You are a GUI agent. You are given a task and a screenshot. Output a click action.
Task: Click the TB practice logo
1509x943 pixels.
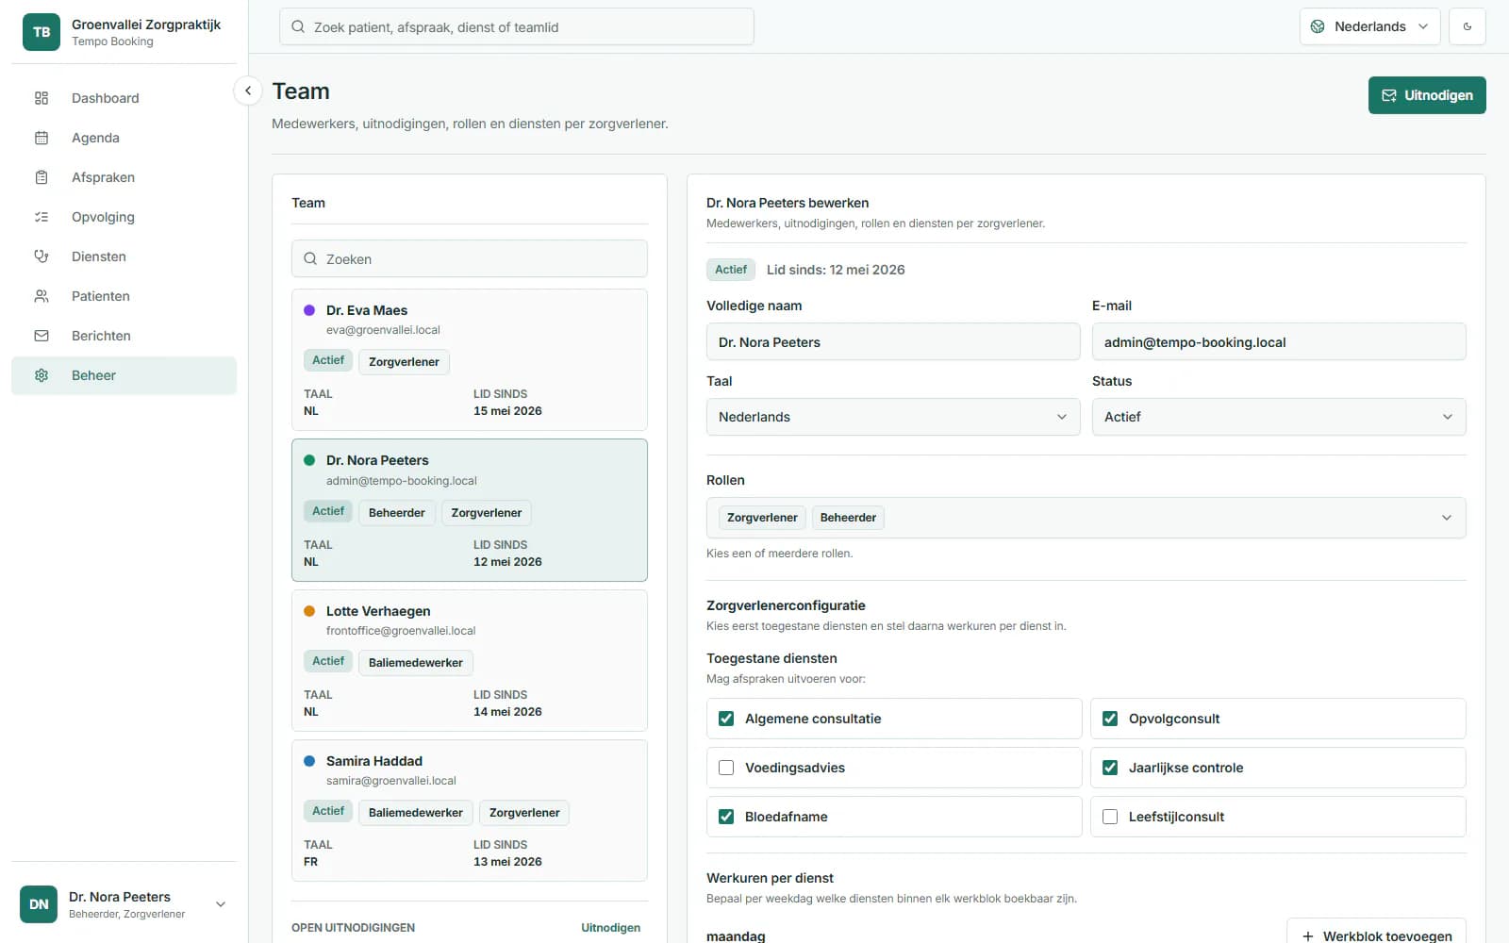coord(41,32)
